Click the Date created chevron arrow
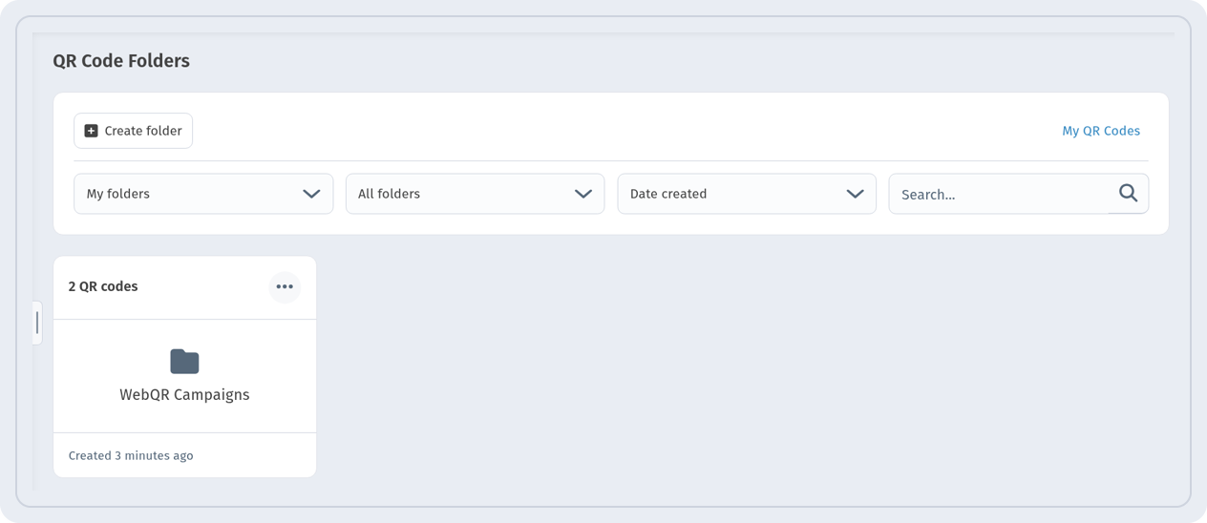This screenshot has height=523, width=1207. (x=855, y=194)
